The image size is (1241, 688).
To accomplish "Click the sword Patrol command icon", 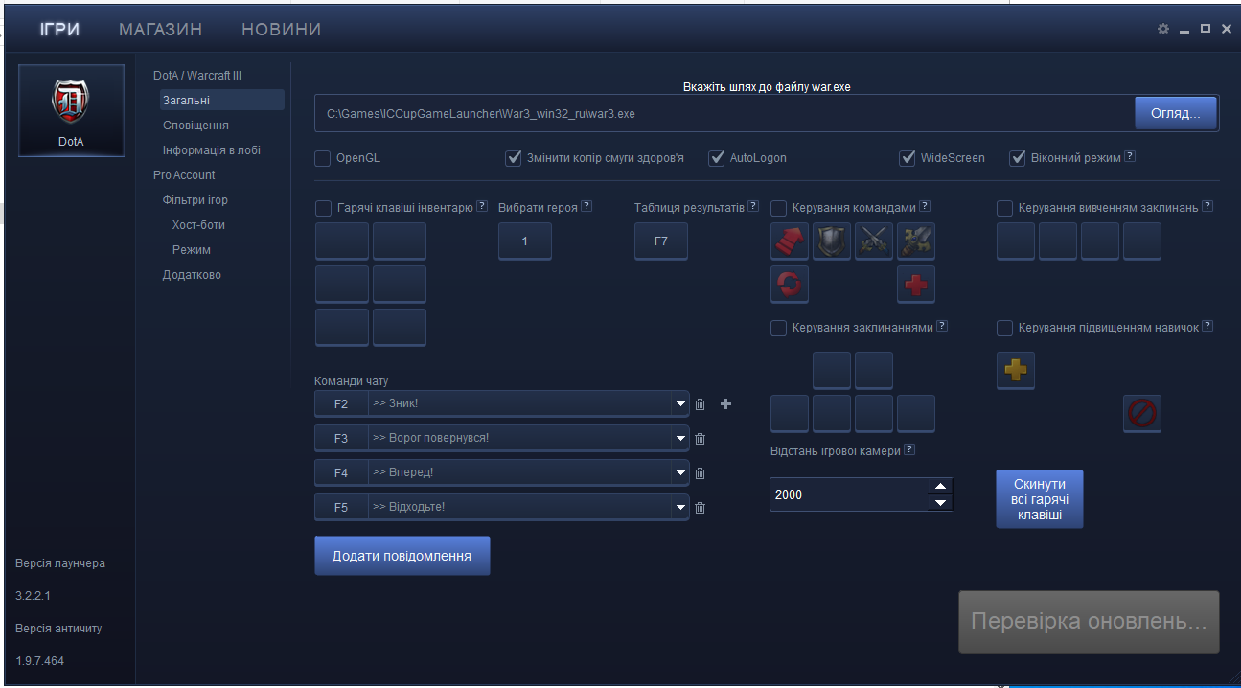I will 916,241.
